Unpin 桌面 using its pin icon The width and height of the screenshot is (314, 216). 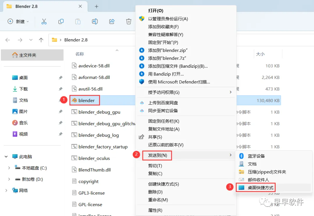(60, 78)
